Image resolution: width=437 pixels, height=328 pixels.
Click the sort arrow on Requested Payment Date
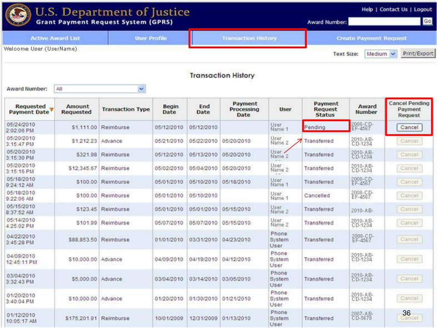[51, 110]
